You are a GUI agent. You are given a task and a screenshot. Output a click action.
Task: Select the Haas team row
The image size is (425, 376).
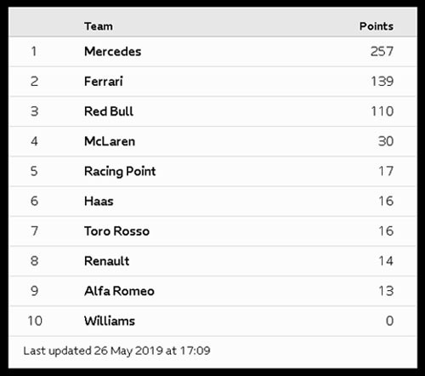point(212,201)
